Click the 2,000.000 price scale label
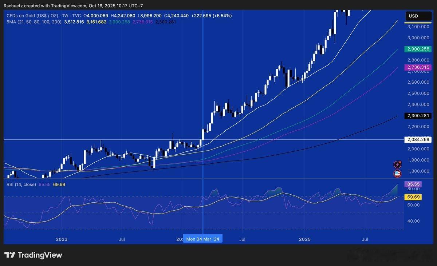 click(x=418, y=149)
